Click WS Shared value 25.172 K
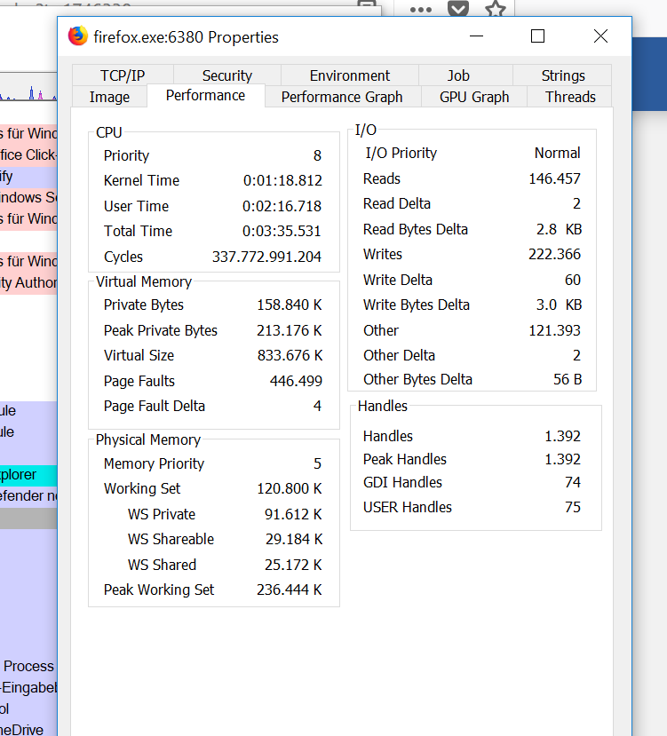The width and height of the screenshot is (667, 736). tap(293, 565)
